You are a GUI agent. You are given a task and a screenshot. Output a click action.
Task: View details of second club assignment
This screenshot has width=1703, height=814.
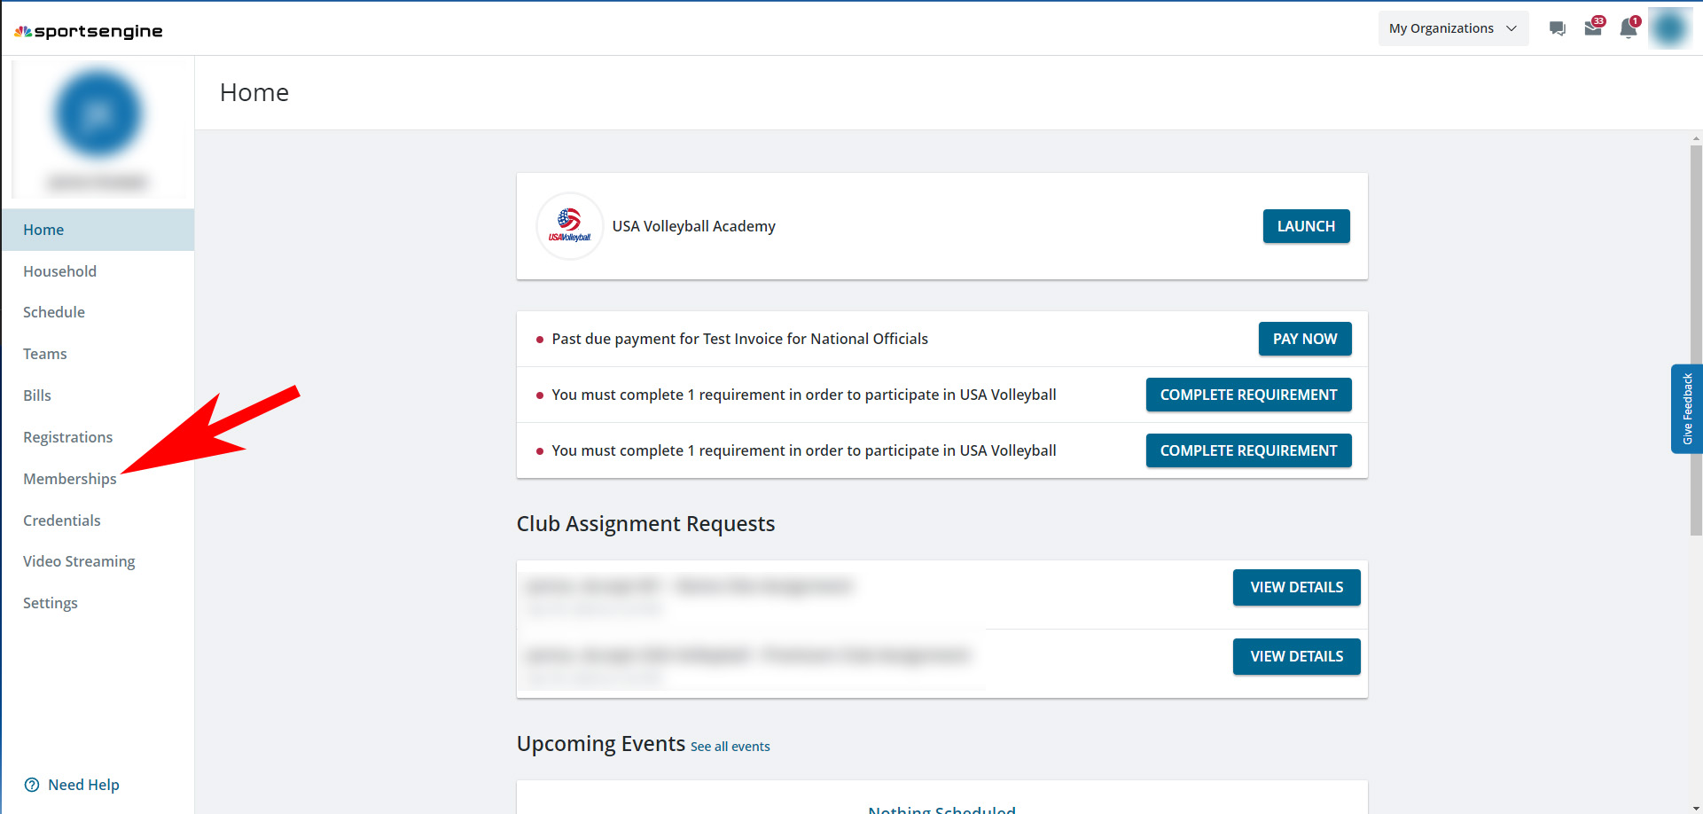[1296, 656]
